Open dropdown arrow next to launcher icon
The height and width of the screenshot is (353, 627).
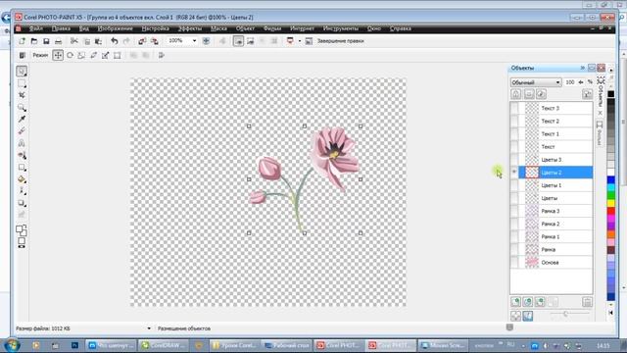click(300, 41)
